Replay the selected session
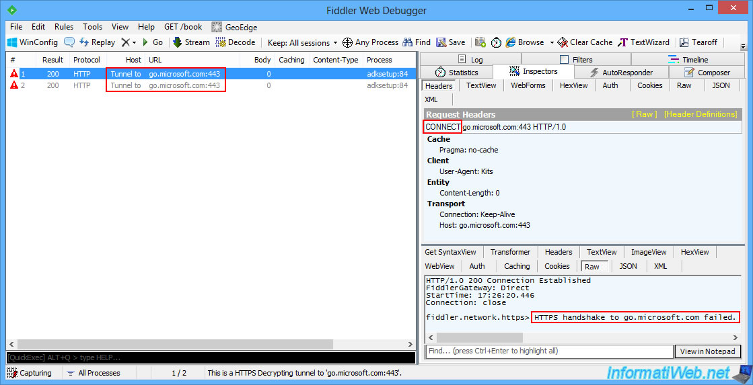 click(97, 42)
